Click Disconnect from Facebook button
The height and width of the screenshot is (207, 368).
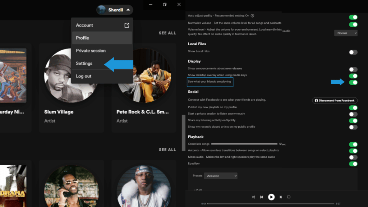(x=335, y=101)
